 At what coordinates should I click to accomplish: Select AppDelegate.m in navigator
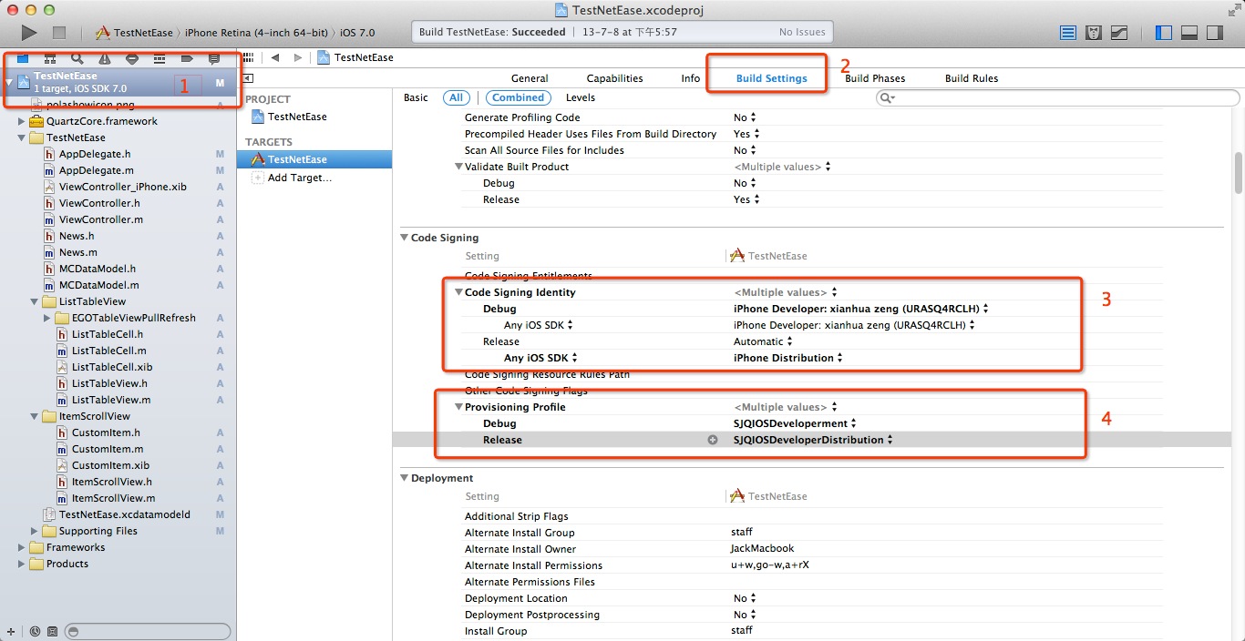point(97,170)
